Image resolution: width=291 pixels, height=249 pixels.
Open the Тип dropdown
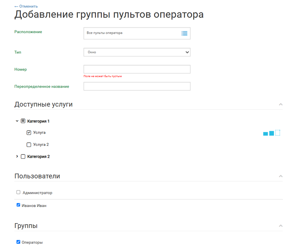[137, 52]
